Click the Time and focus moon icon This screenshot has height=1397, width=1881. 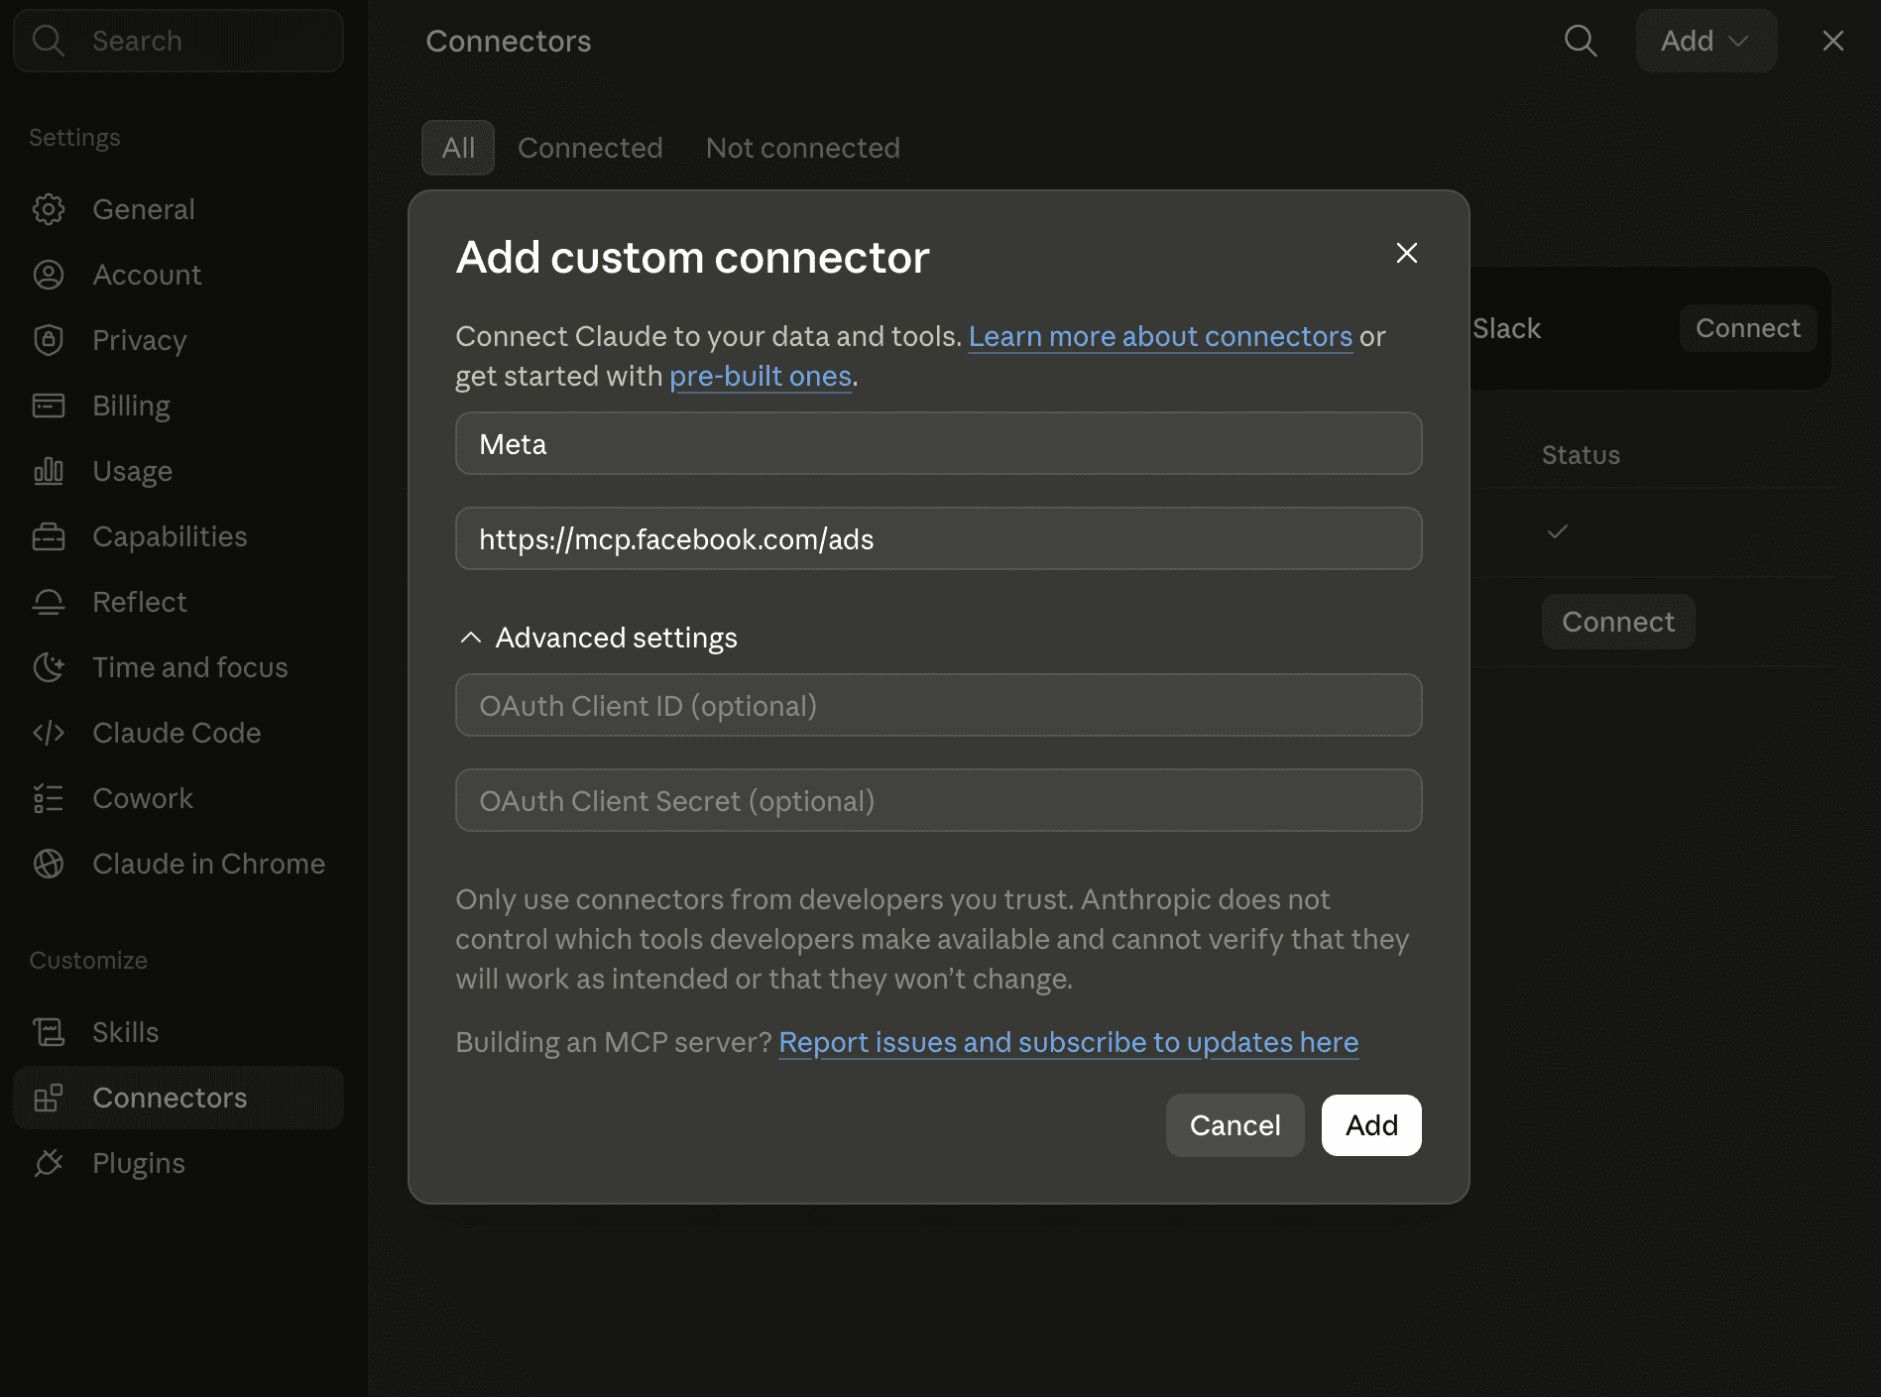point(49,667)
